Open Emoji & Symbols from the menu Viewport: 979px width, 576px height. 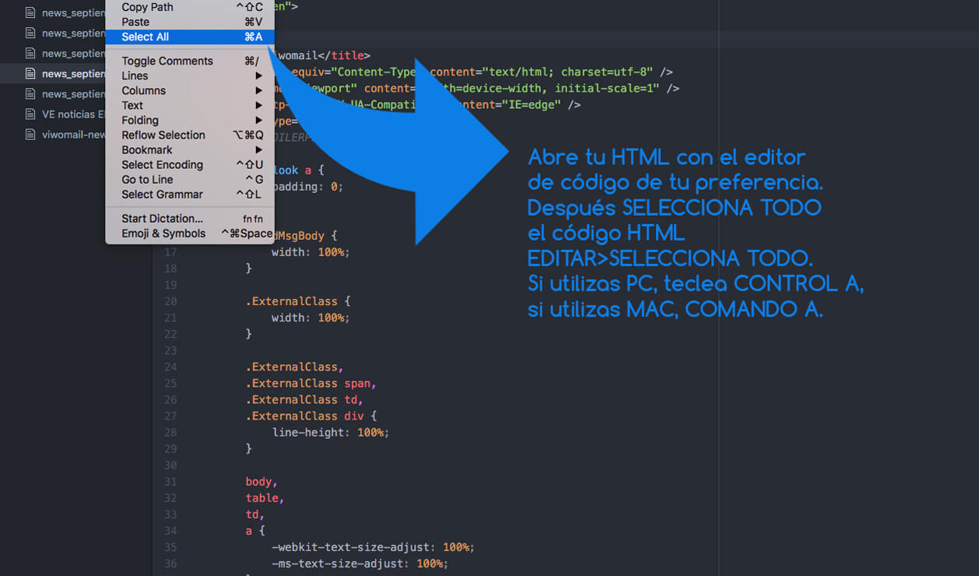click(163, 234)
